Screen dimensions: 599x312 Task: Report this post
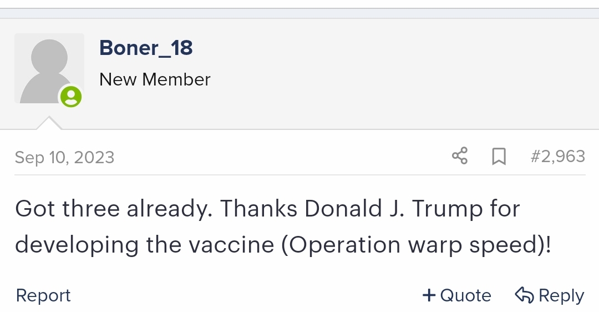(x=43, y=295)
